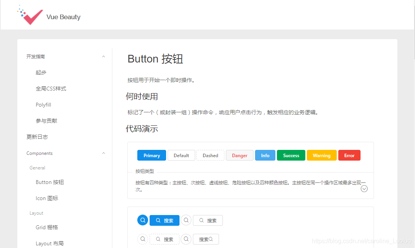Viewport: 415px width, 248px height.
Task: Click the Danger button in the demo
Action: tap(239, 155)
